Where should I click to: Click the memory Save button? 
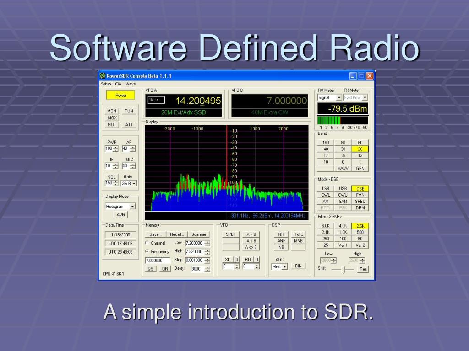[155, 234]
